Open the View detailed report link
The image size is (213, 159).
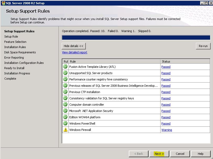point(74,52)
